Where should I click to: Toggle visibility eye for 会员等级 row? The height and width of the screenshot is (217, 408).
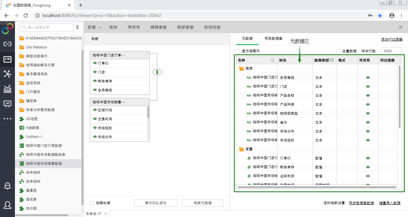(368, 78)
